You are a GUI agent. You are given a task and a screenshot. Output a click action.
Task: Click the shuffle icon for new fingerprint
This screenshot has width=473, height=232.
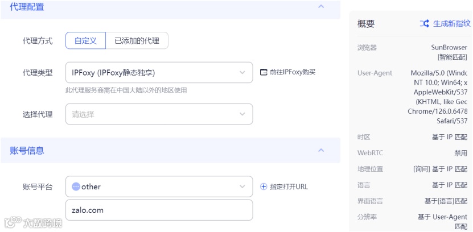424,24
